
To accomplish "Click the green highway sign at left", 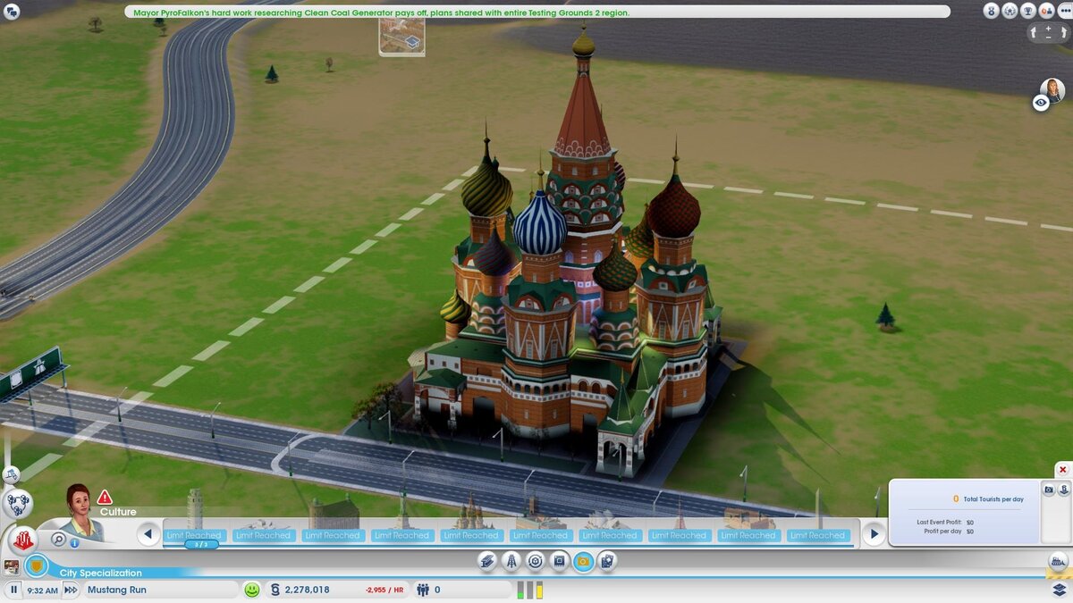I will point(30,373).
